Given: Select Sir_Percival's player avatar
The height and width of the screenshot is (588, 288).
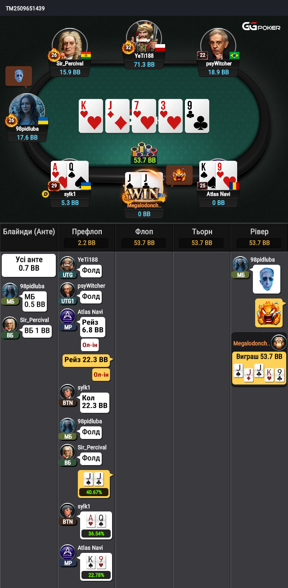Looking at the screenshot, I should tap(70, 45).
